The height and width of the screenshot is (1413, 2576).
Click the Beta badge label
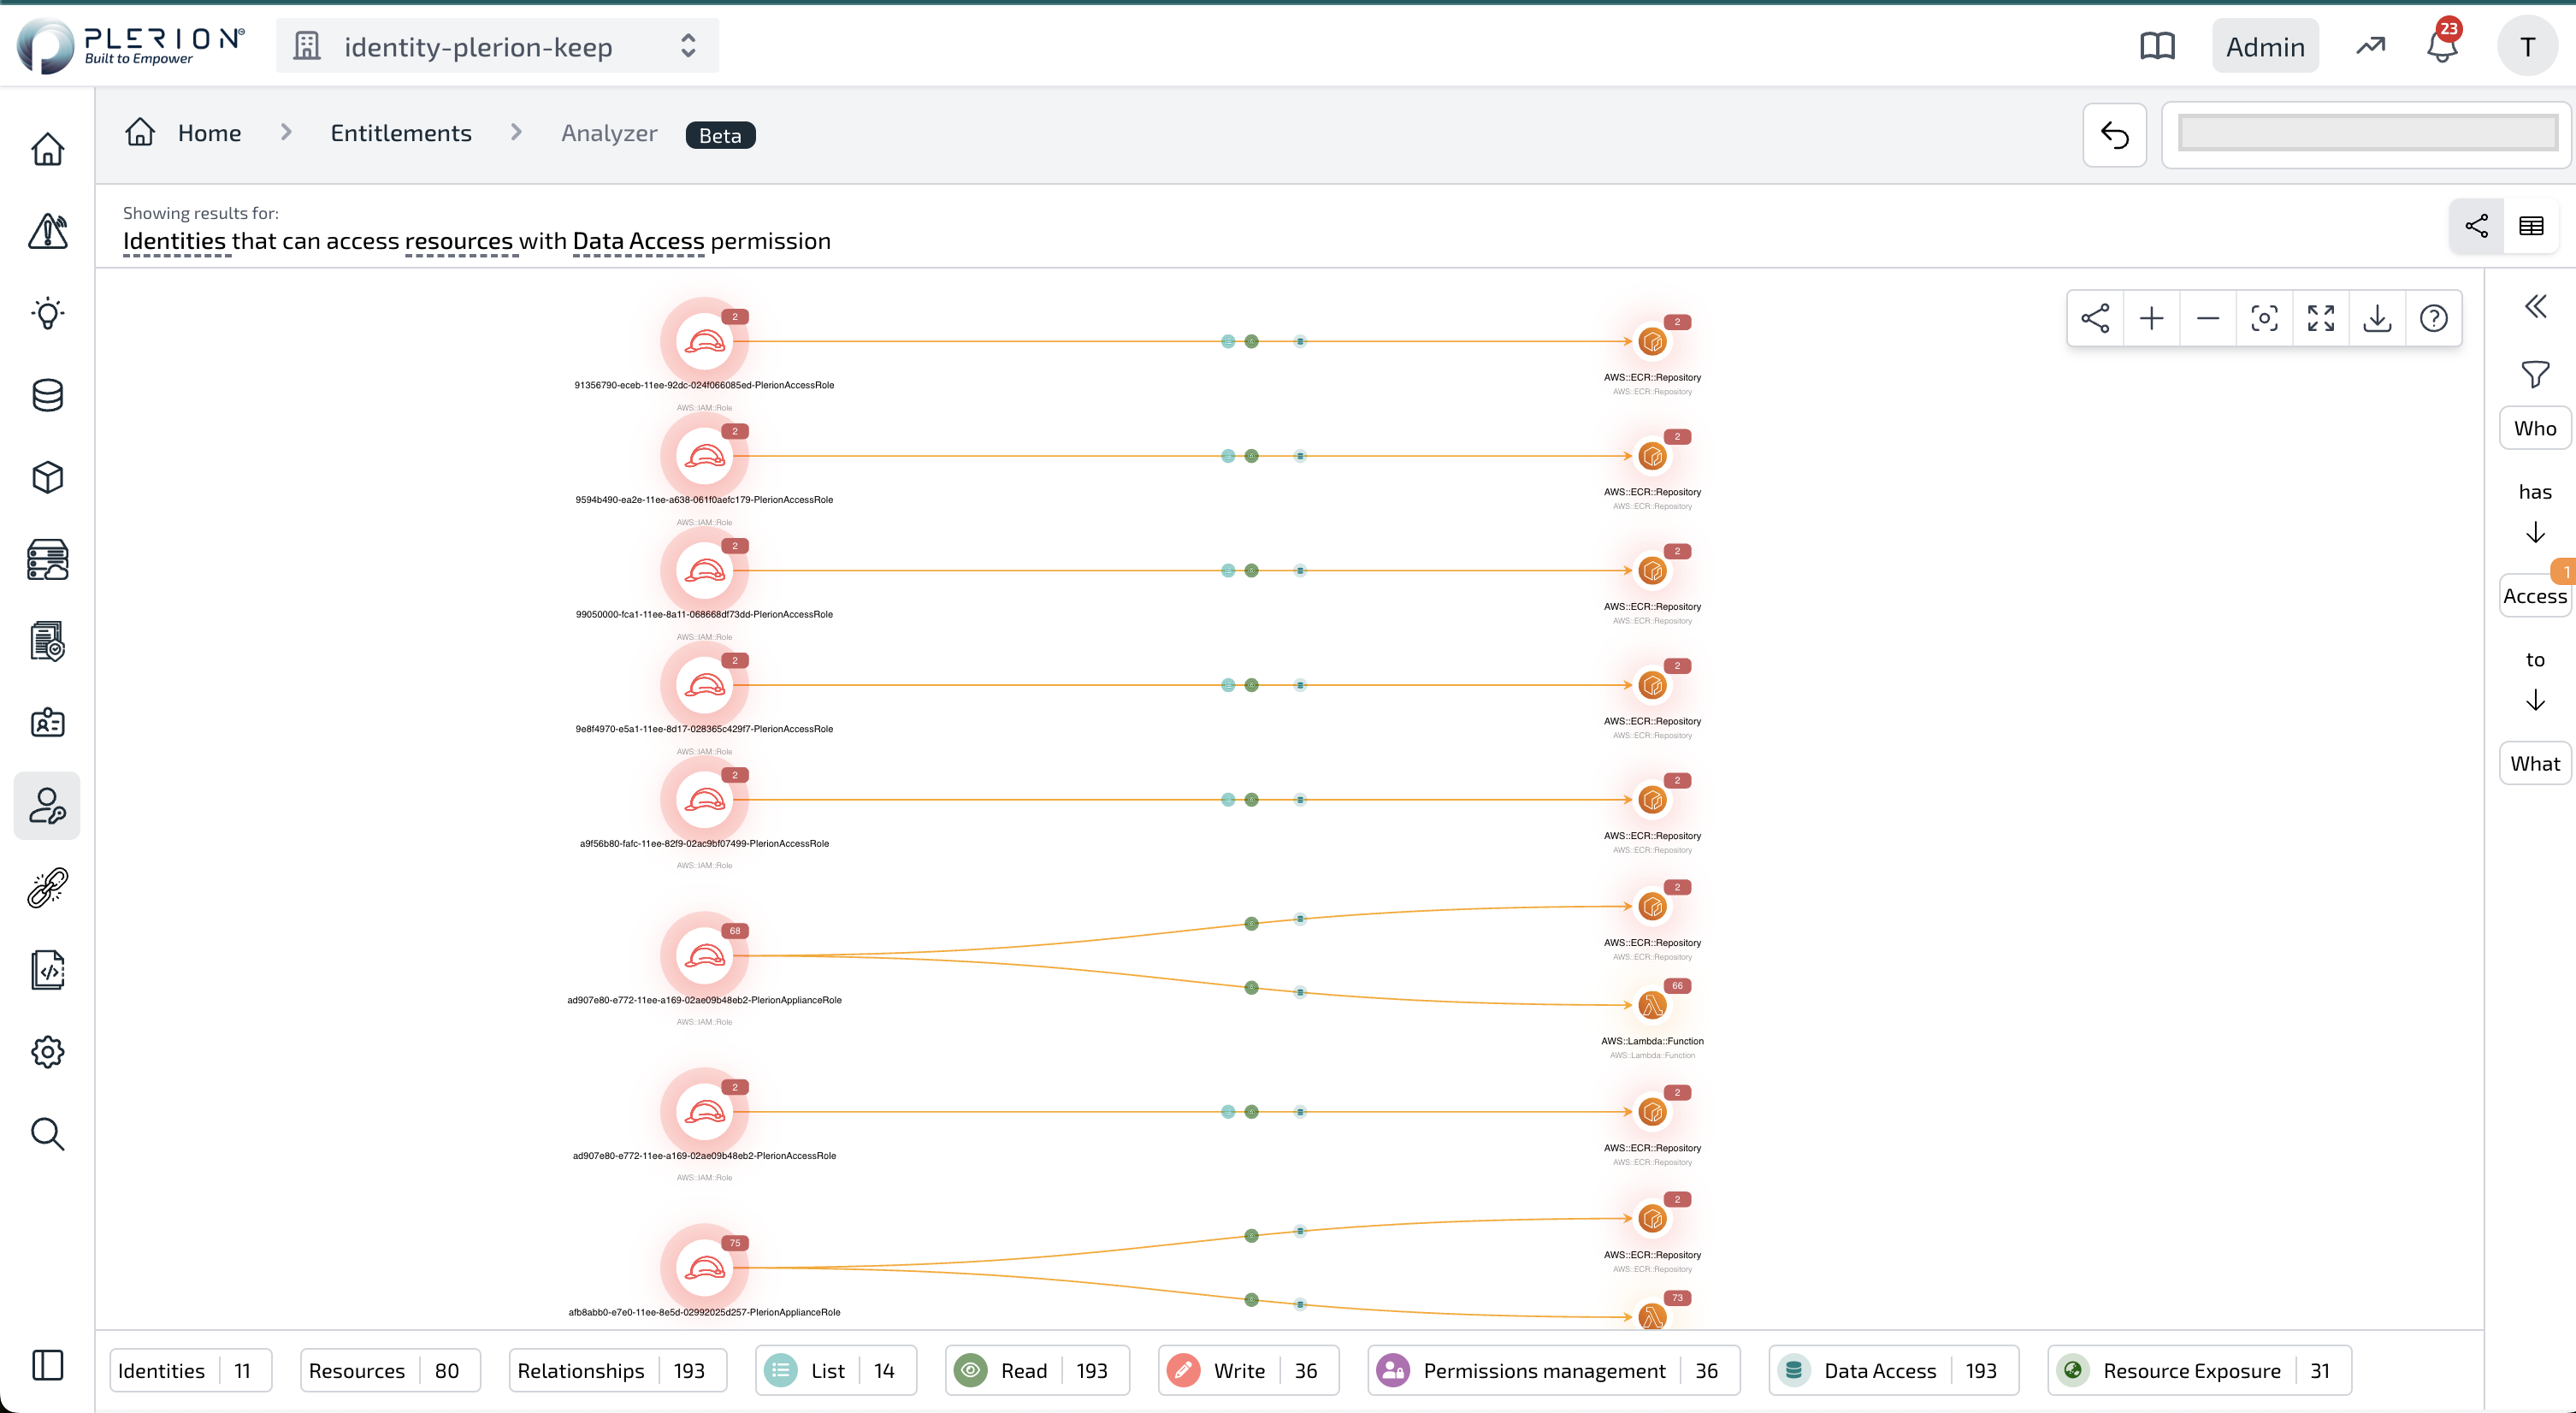[x=720, y=135]
